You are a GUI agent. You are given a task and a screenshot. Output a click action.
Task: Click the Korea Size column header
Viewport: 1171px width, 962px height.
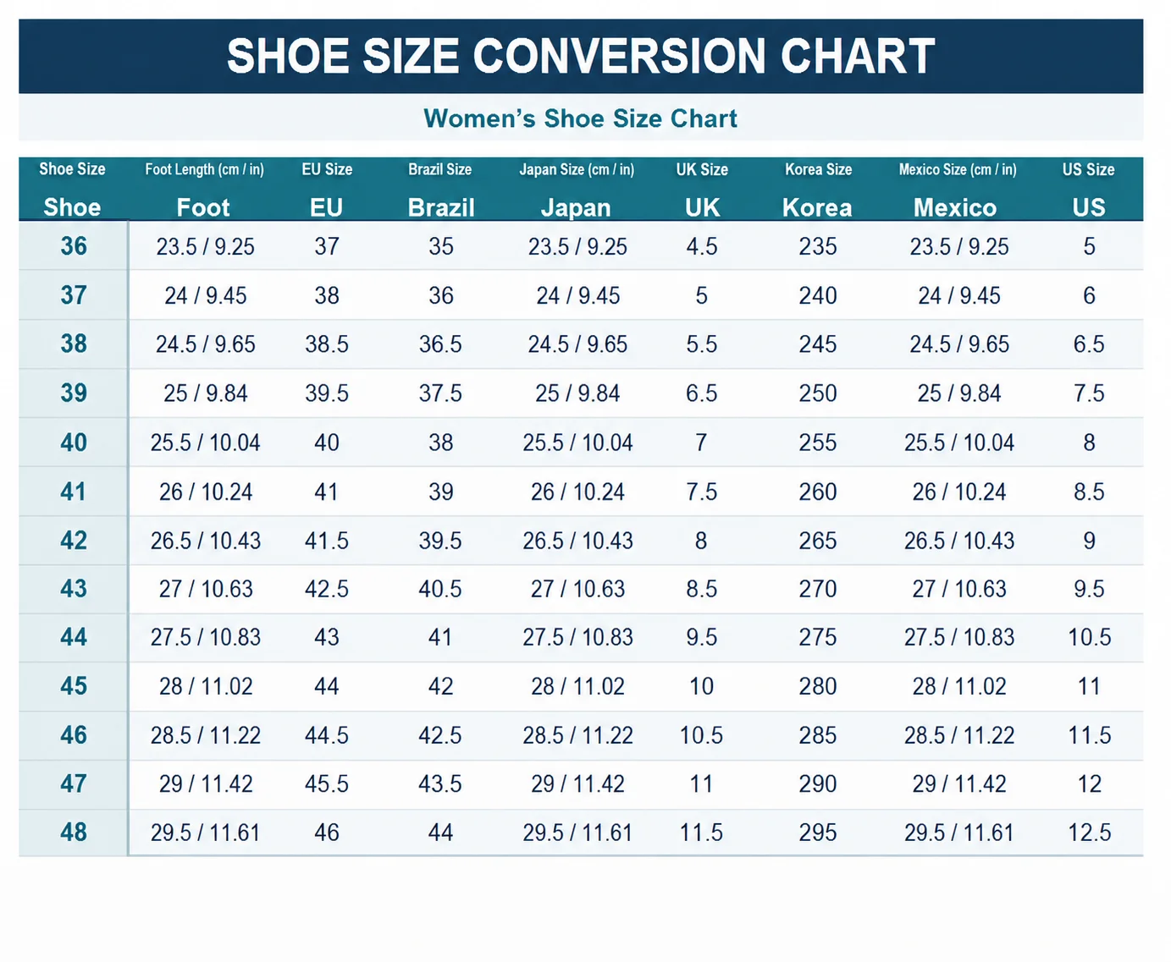(x=818, y=189)
